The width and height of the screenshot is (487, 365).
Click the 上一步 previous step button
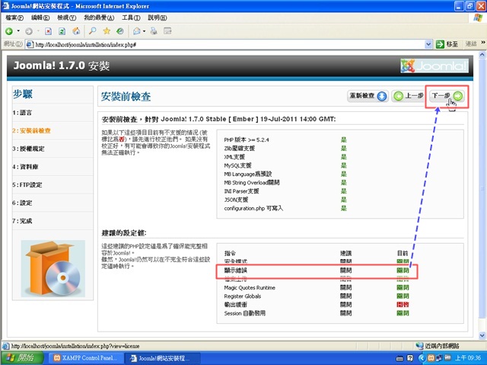(x=408, y=96)
